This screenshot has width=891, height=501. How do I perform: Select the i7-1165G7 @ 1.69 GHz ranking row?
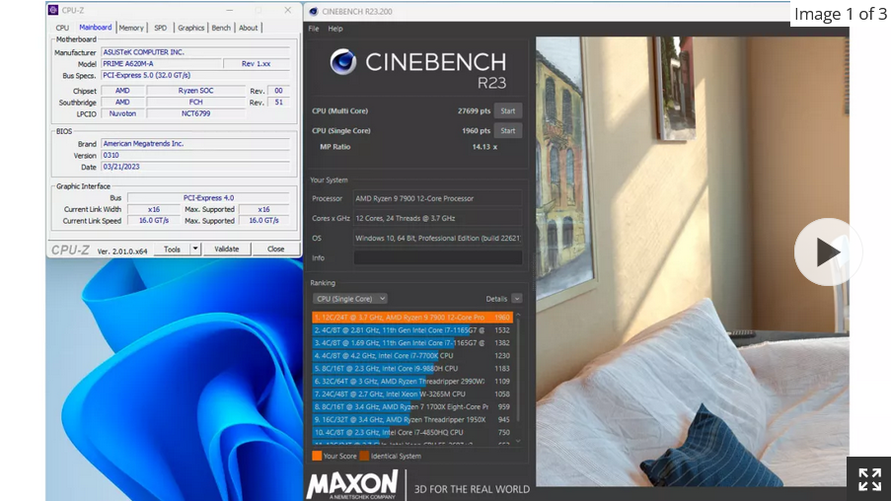pos(412,343)
